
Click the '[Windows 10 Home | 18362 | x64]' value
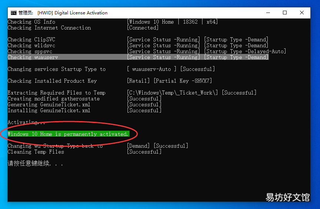pos(172,22)
